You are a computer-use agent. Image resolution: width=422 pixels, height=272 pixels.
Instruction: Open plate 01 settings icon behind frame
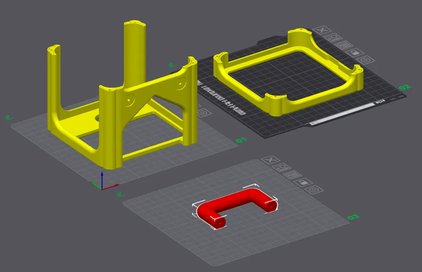(x=203, y=113)
